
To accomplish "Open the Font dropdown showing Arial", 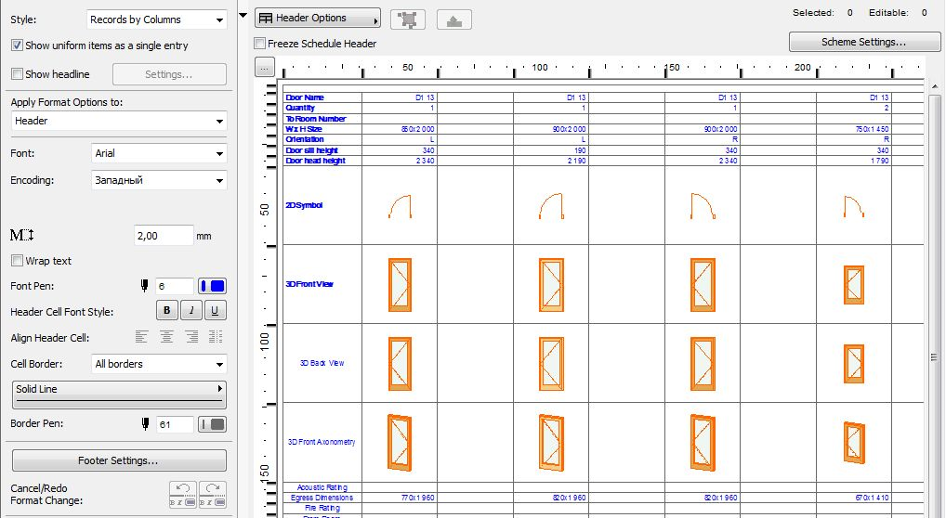I will coord(157,153).
